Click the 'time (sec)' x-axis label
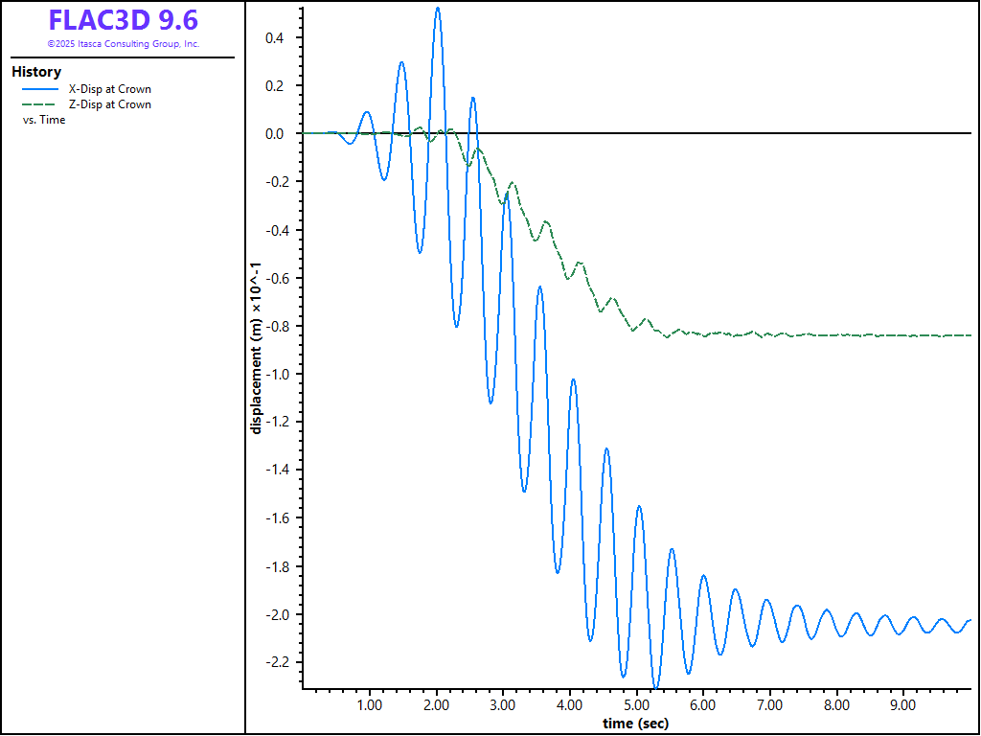 point(635,724)
